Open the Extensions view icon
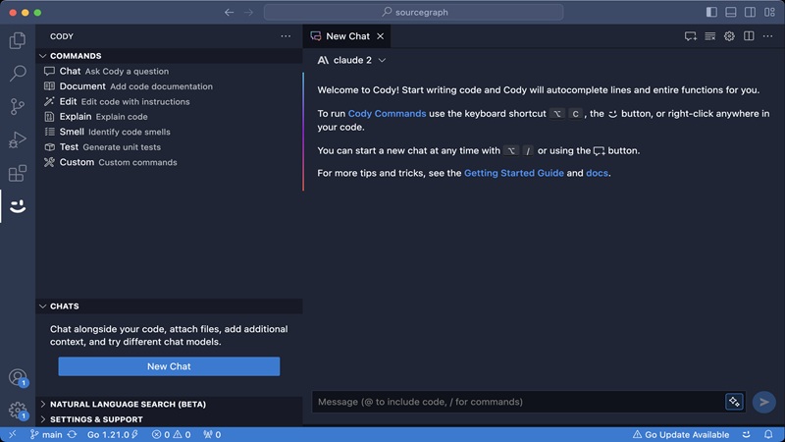Image resolution: width=785 pixels, height=442 pixels. pos(17,174)
